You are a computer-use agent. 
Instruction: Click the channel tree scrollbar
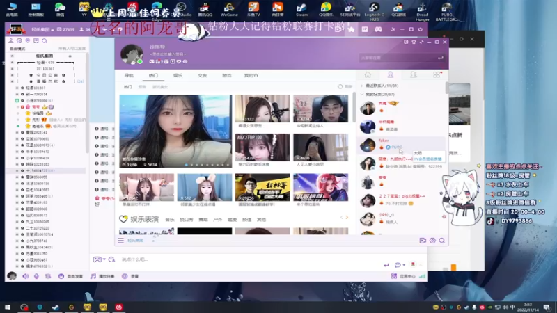tap(87, 103)
